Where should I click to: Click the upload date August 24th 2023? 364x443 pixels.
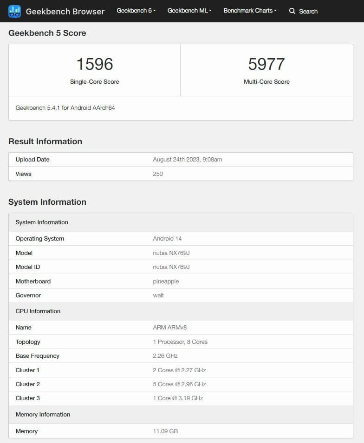click(188, 160)
